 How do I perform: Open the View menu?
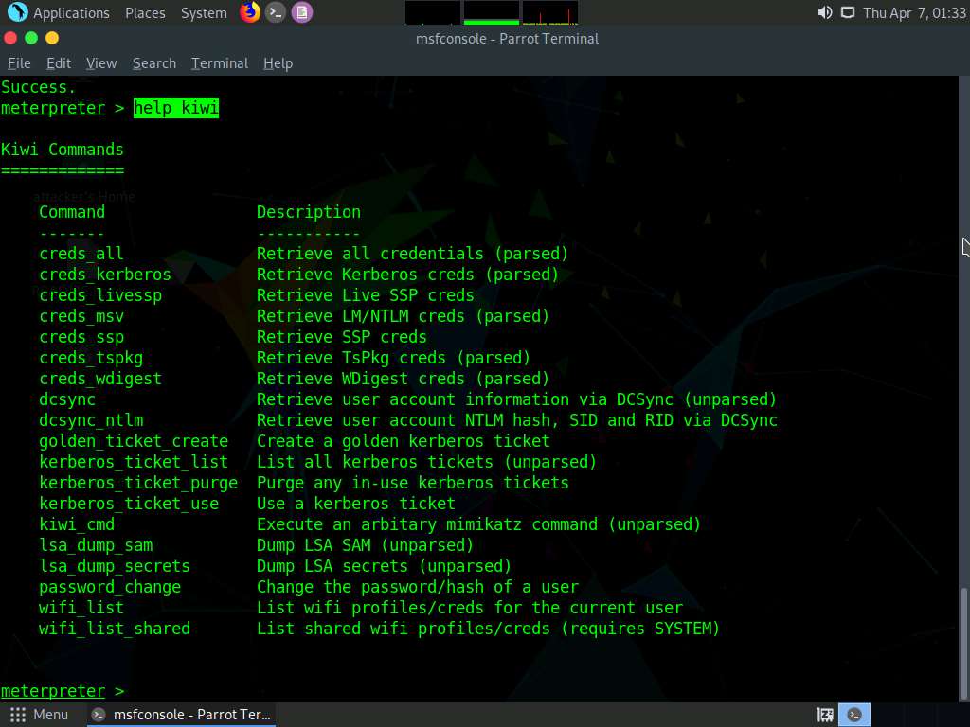[x=101, y=63]
